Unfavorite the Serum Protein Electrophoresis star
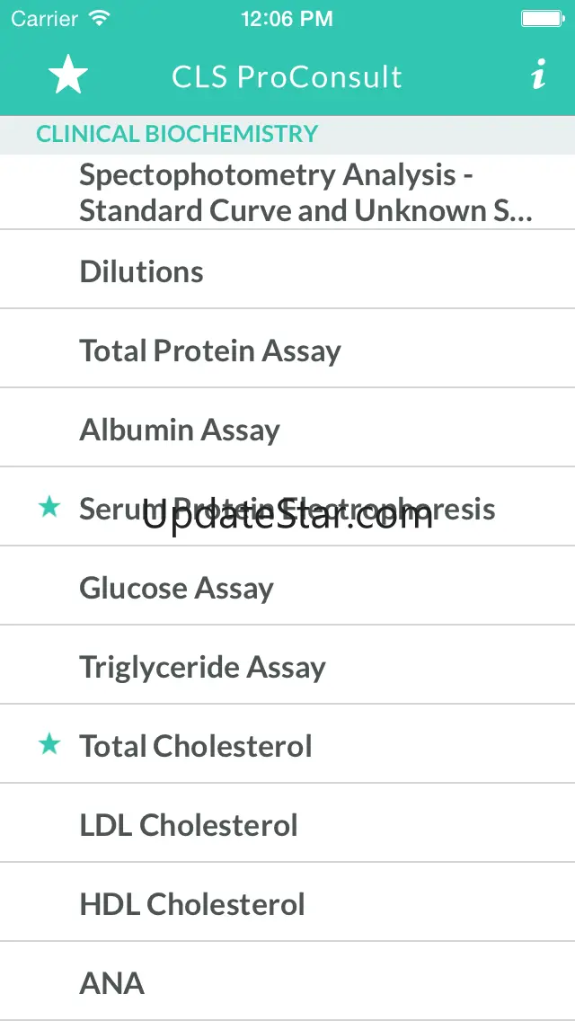The height and width of the screenshot is (1021, 575). tap(49, 508)
